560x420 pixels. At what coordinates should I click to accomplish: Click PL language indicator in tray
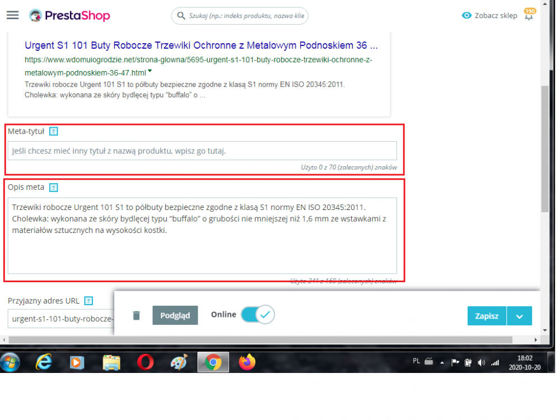point(416,361)
